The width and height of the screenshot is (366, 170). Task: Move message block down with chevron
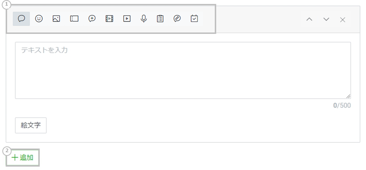[x=326, y=19]
